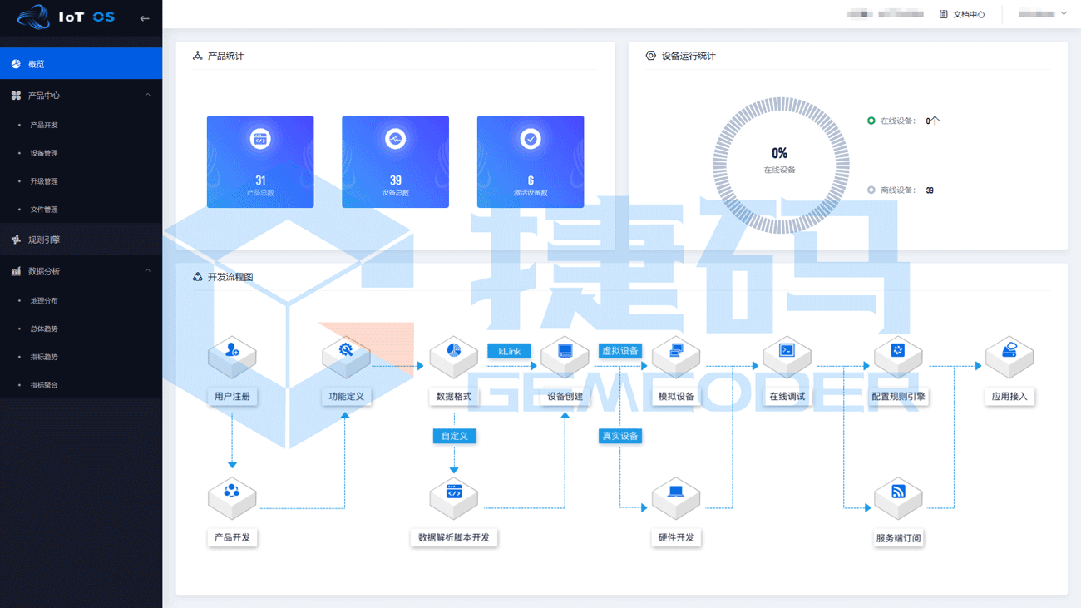
Task: Open the 文档中心 link
Action: (962, 14)
